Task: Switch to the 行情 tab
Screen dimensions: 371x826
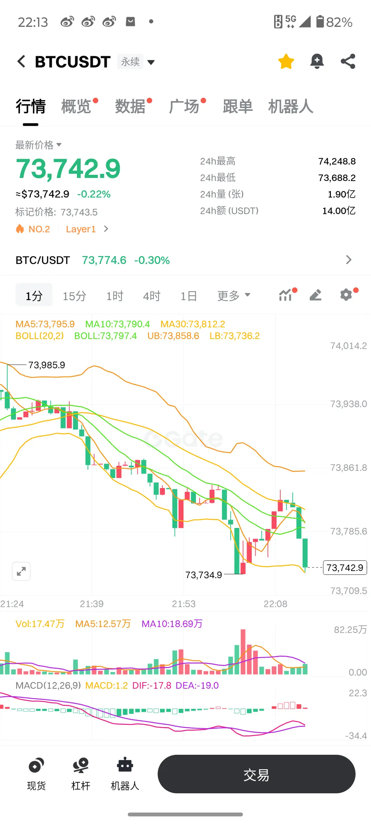Action: [31, 106]
